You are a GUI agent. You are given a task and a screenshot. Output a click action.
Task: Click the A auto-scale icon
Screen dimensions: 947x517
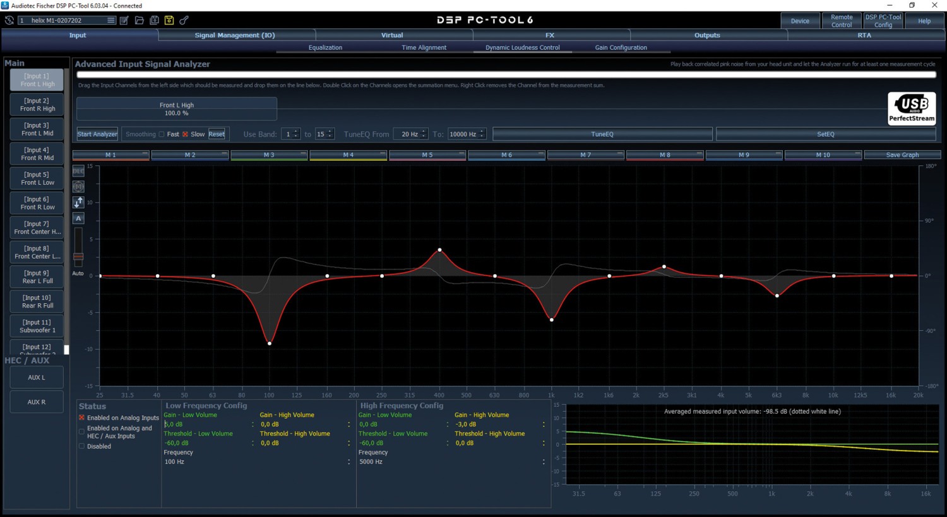(x=78, y=218)
